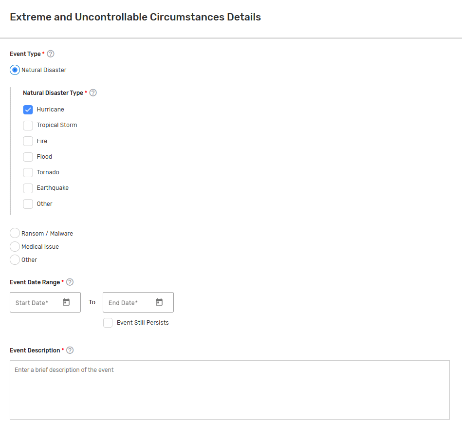462x424 pixels.
Task: Open help icon next to Natural Disaster Type
Action: click(93, 93)
